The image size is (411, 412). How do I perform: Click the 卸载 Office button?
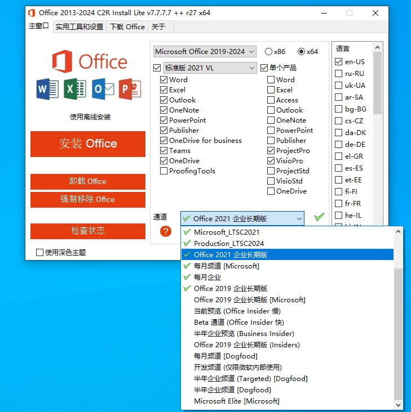[x=88, y=181]
